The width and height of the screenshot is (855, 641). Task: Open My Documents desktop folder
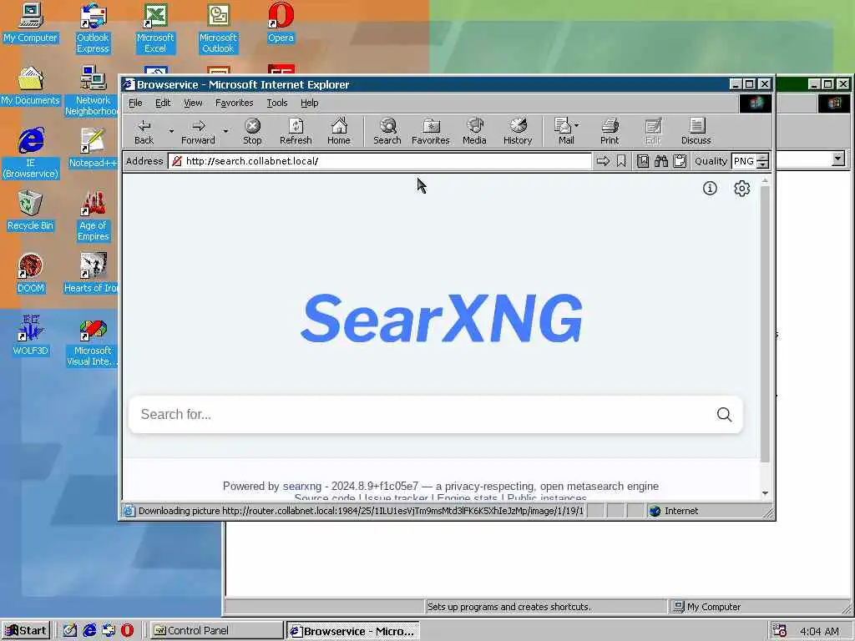(x=31, y=86)
